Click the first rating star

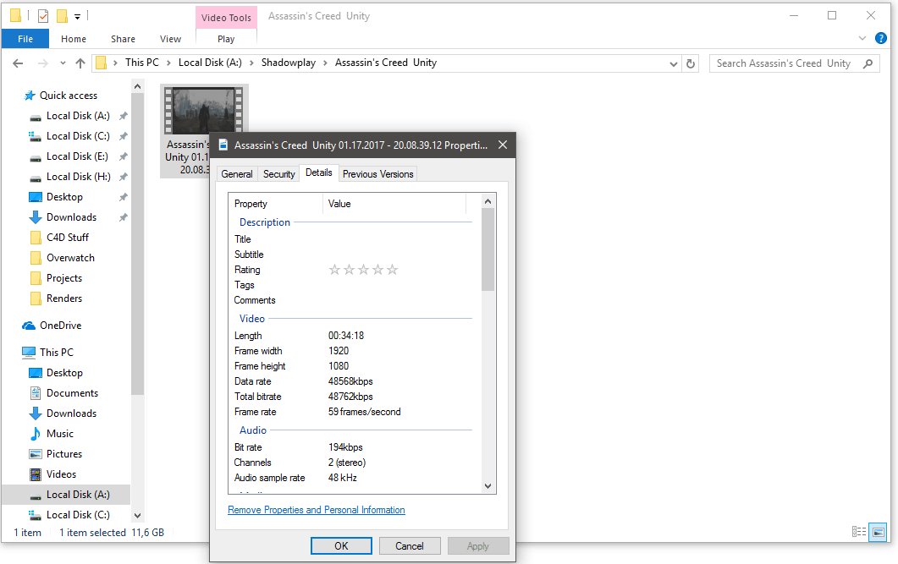334,270
